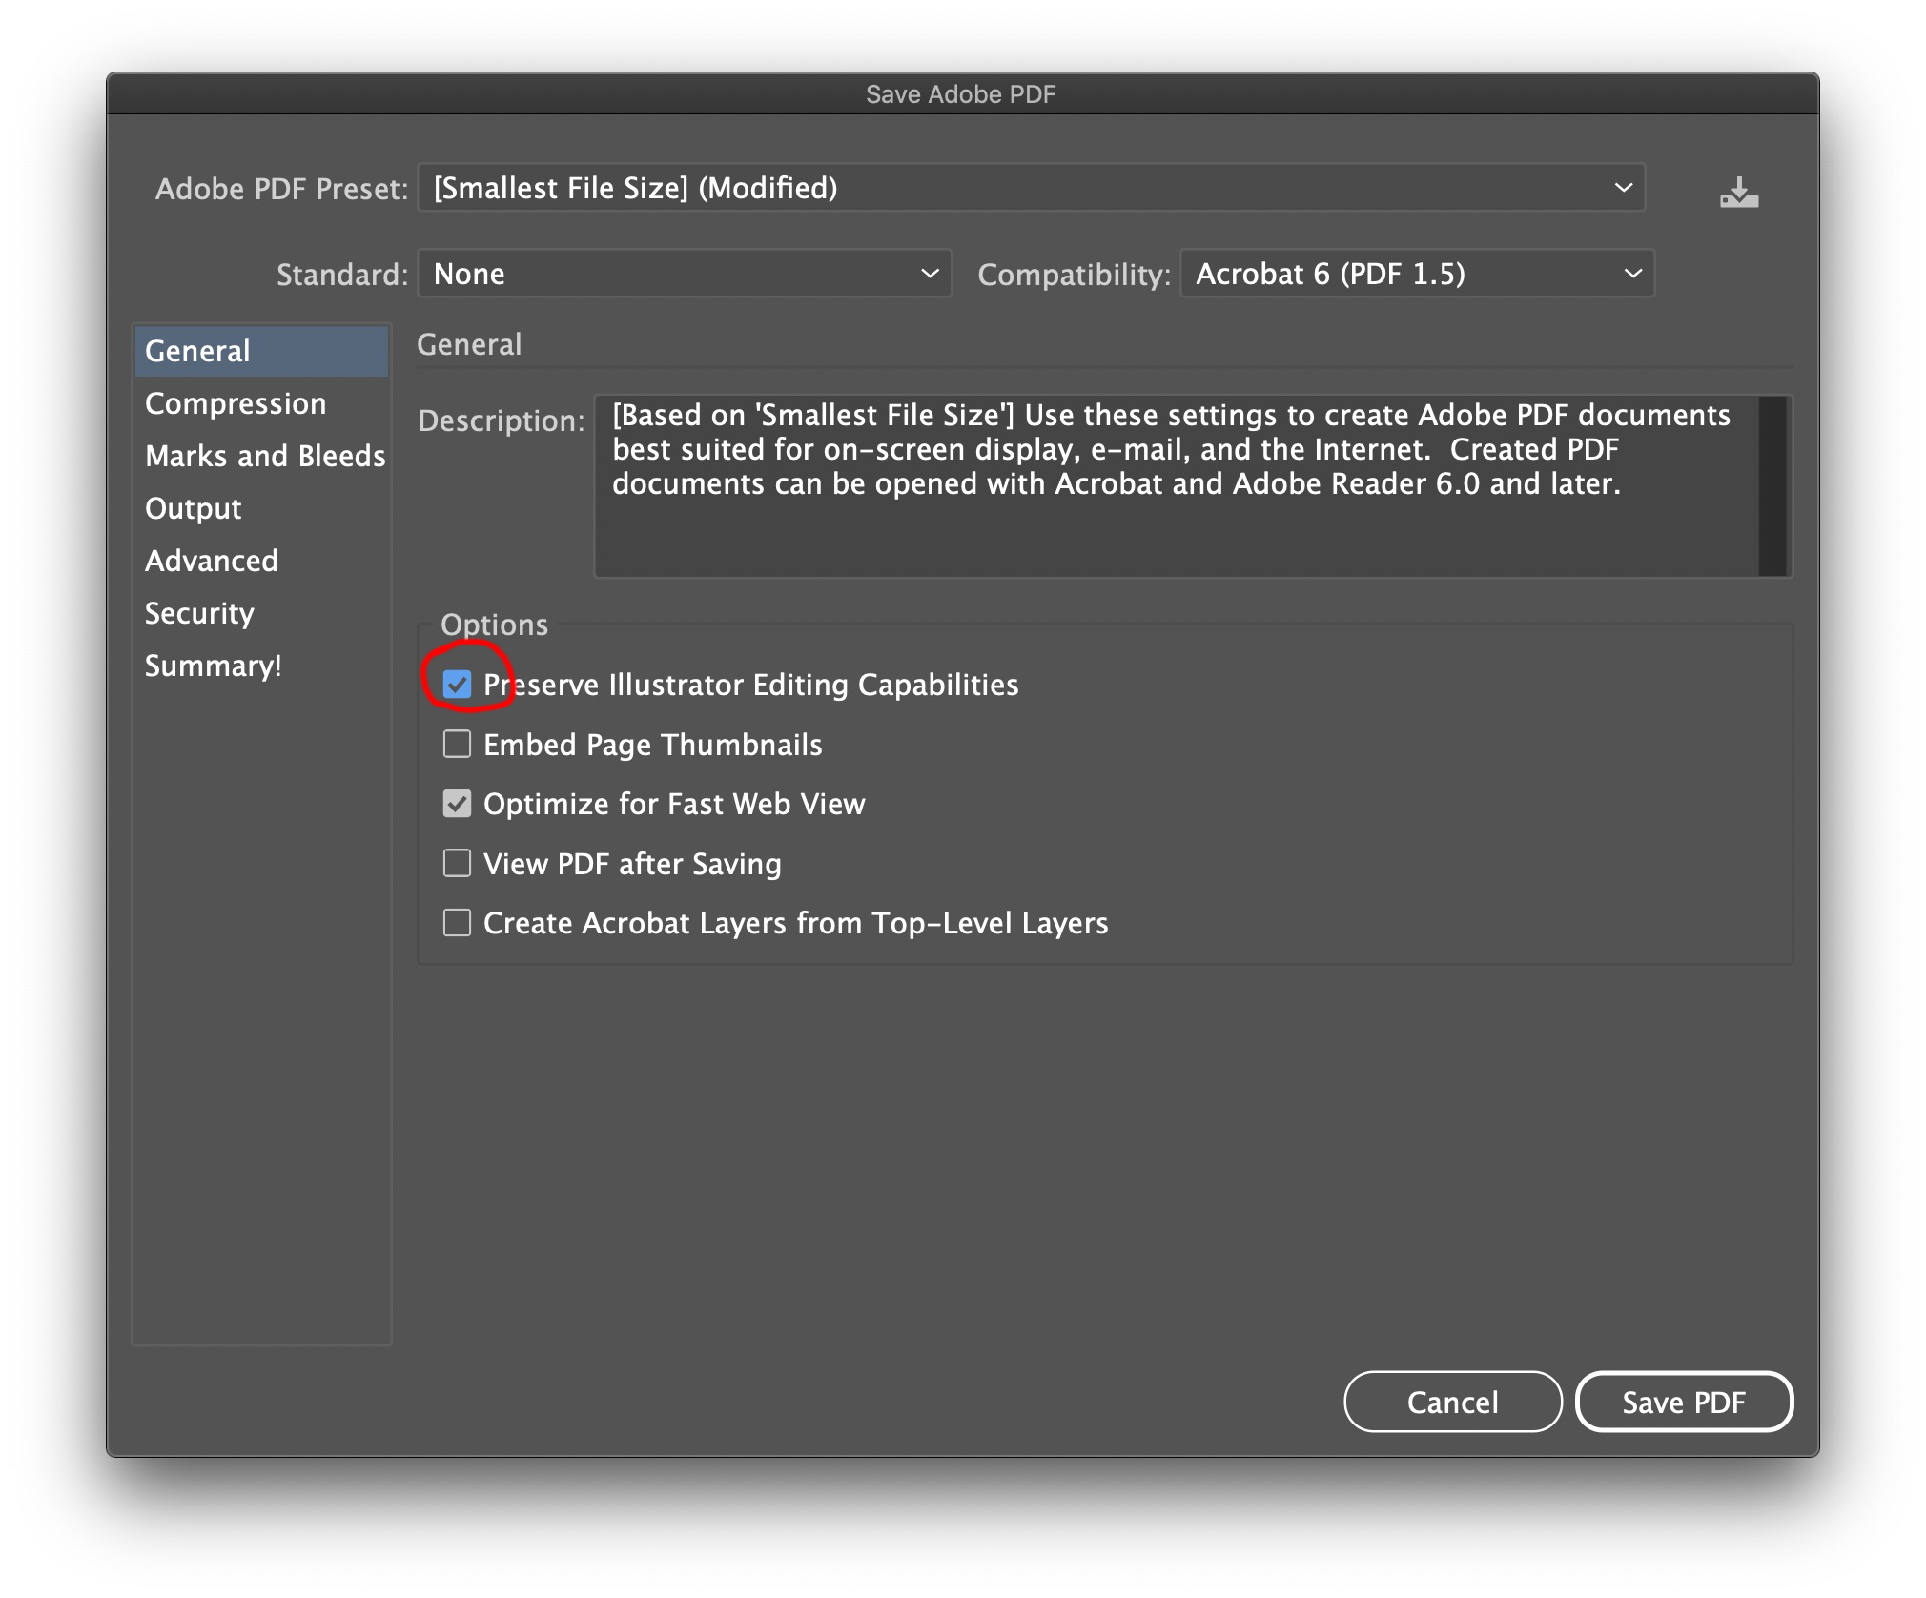Select the General category
1926x1598 pixels.
(261, 351)
